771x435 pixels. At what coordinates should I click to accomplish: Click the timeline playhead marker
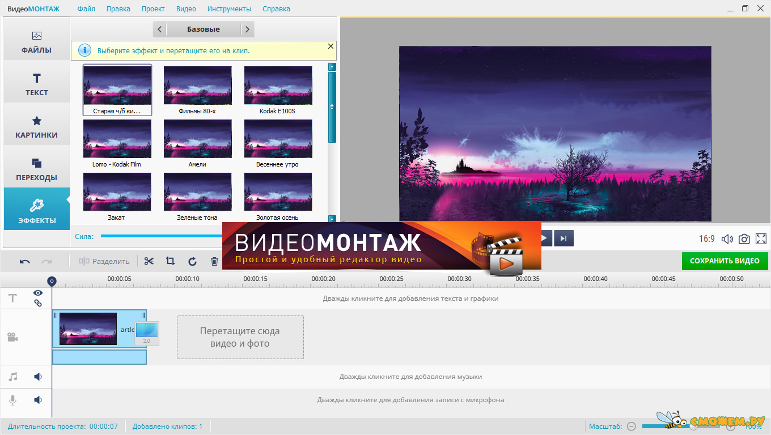(52, 281)
